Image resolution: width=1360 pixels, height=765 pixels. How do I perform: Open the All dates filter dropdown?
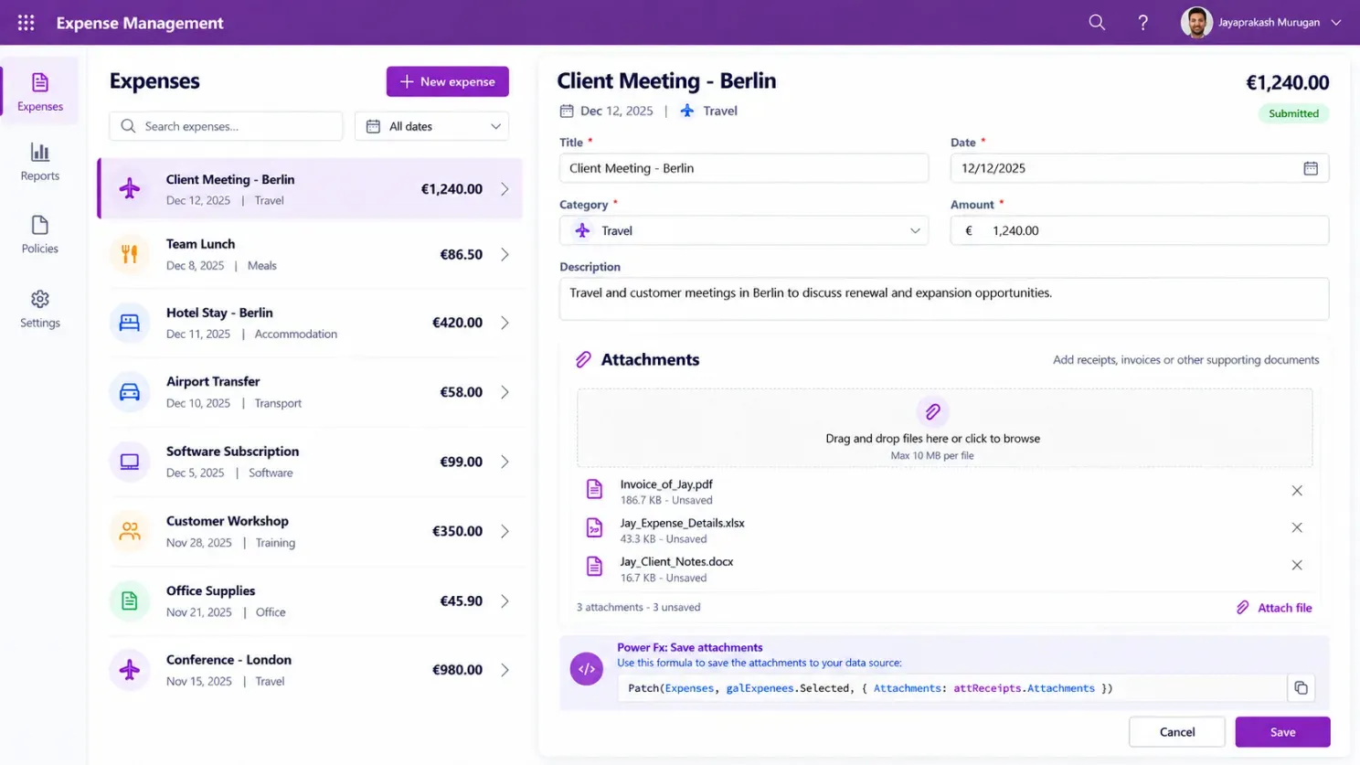click(x=431, y=126)
